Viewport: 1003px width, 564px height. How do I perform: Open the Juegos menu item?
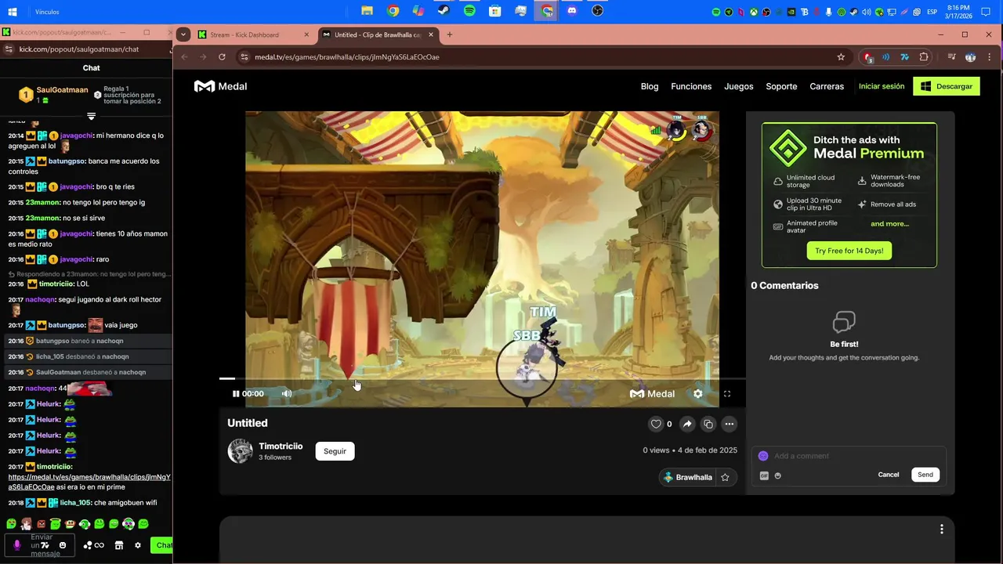(739, 86)
